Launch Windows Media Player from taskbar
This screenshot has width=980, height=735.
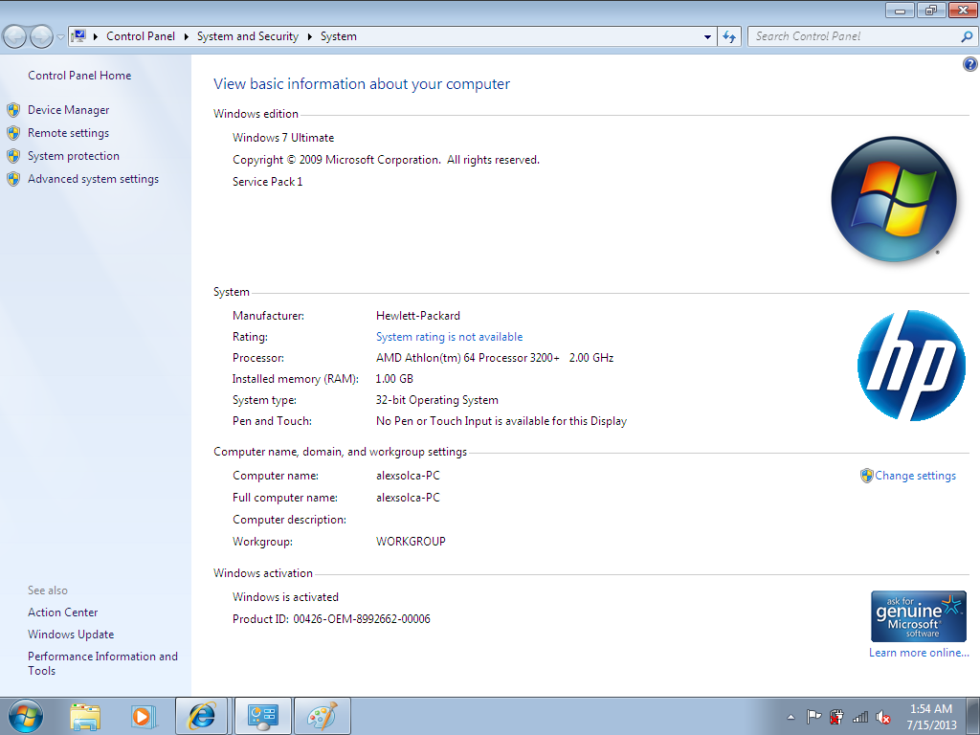(143, 717)
